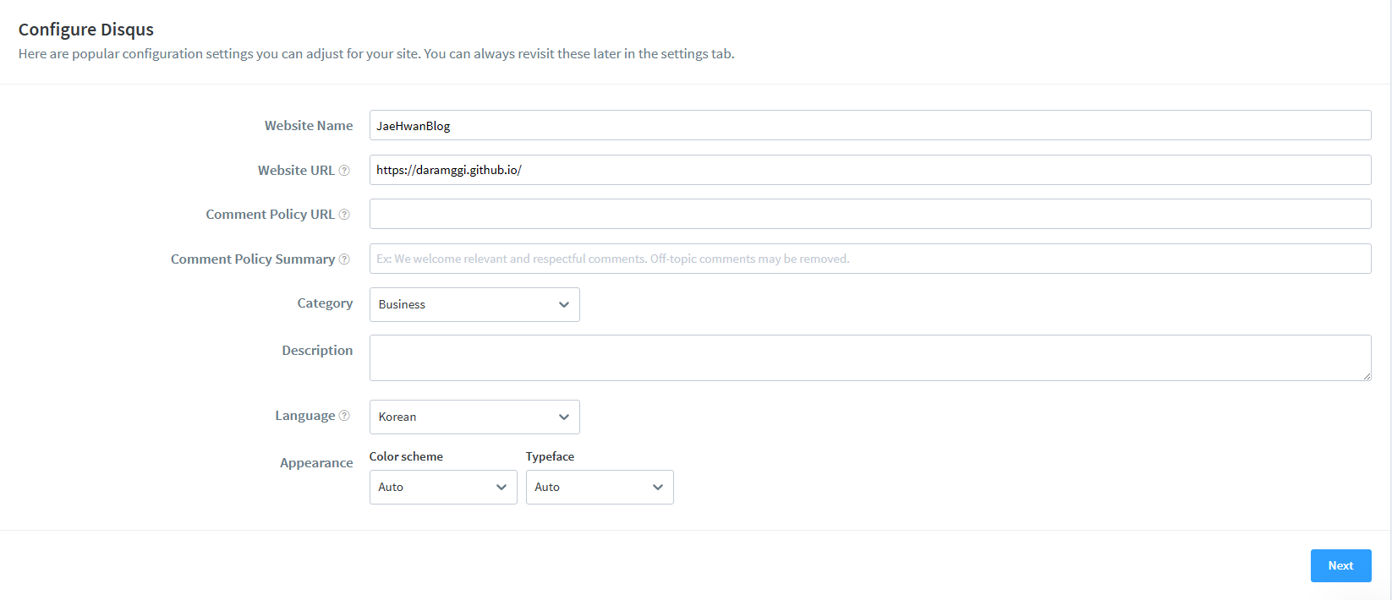
Task: Click the Comment Policy Summary input field
Action: pyautogui.click(x=870, y=259)
